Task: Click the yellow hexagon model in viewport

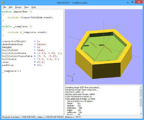Action: (x=104, y=54)
